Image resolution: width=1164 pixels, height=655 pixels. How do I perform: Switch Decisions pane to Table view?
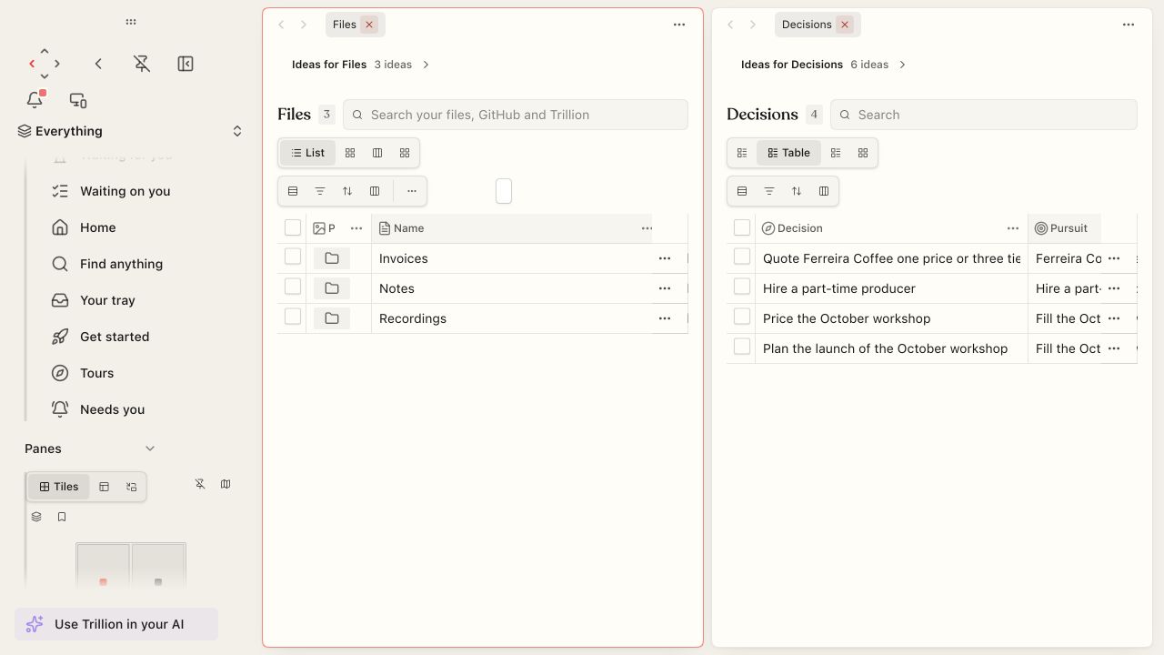coord(789,153)
